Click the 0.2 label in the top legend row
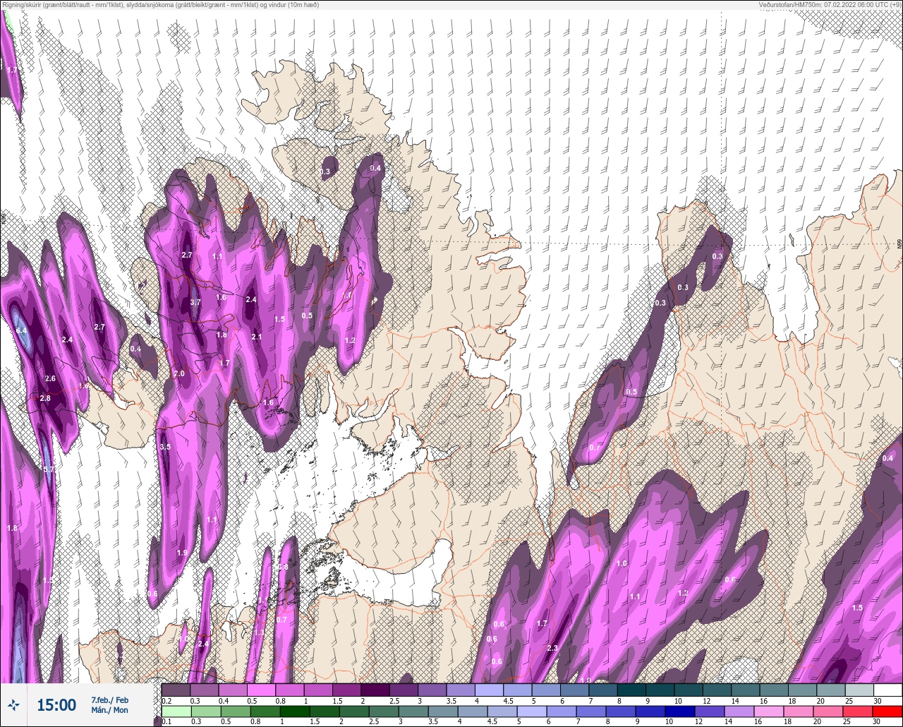This screenshot has height=727, width=903. point(166,701)
